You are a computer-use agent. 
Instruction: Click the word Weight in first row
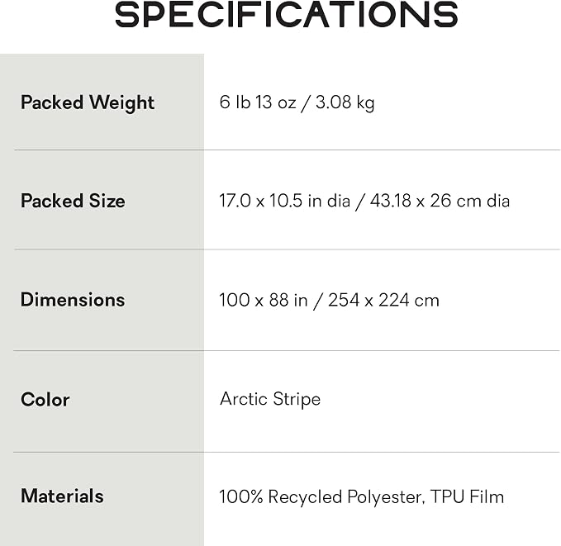122,103
